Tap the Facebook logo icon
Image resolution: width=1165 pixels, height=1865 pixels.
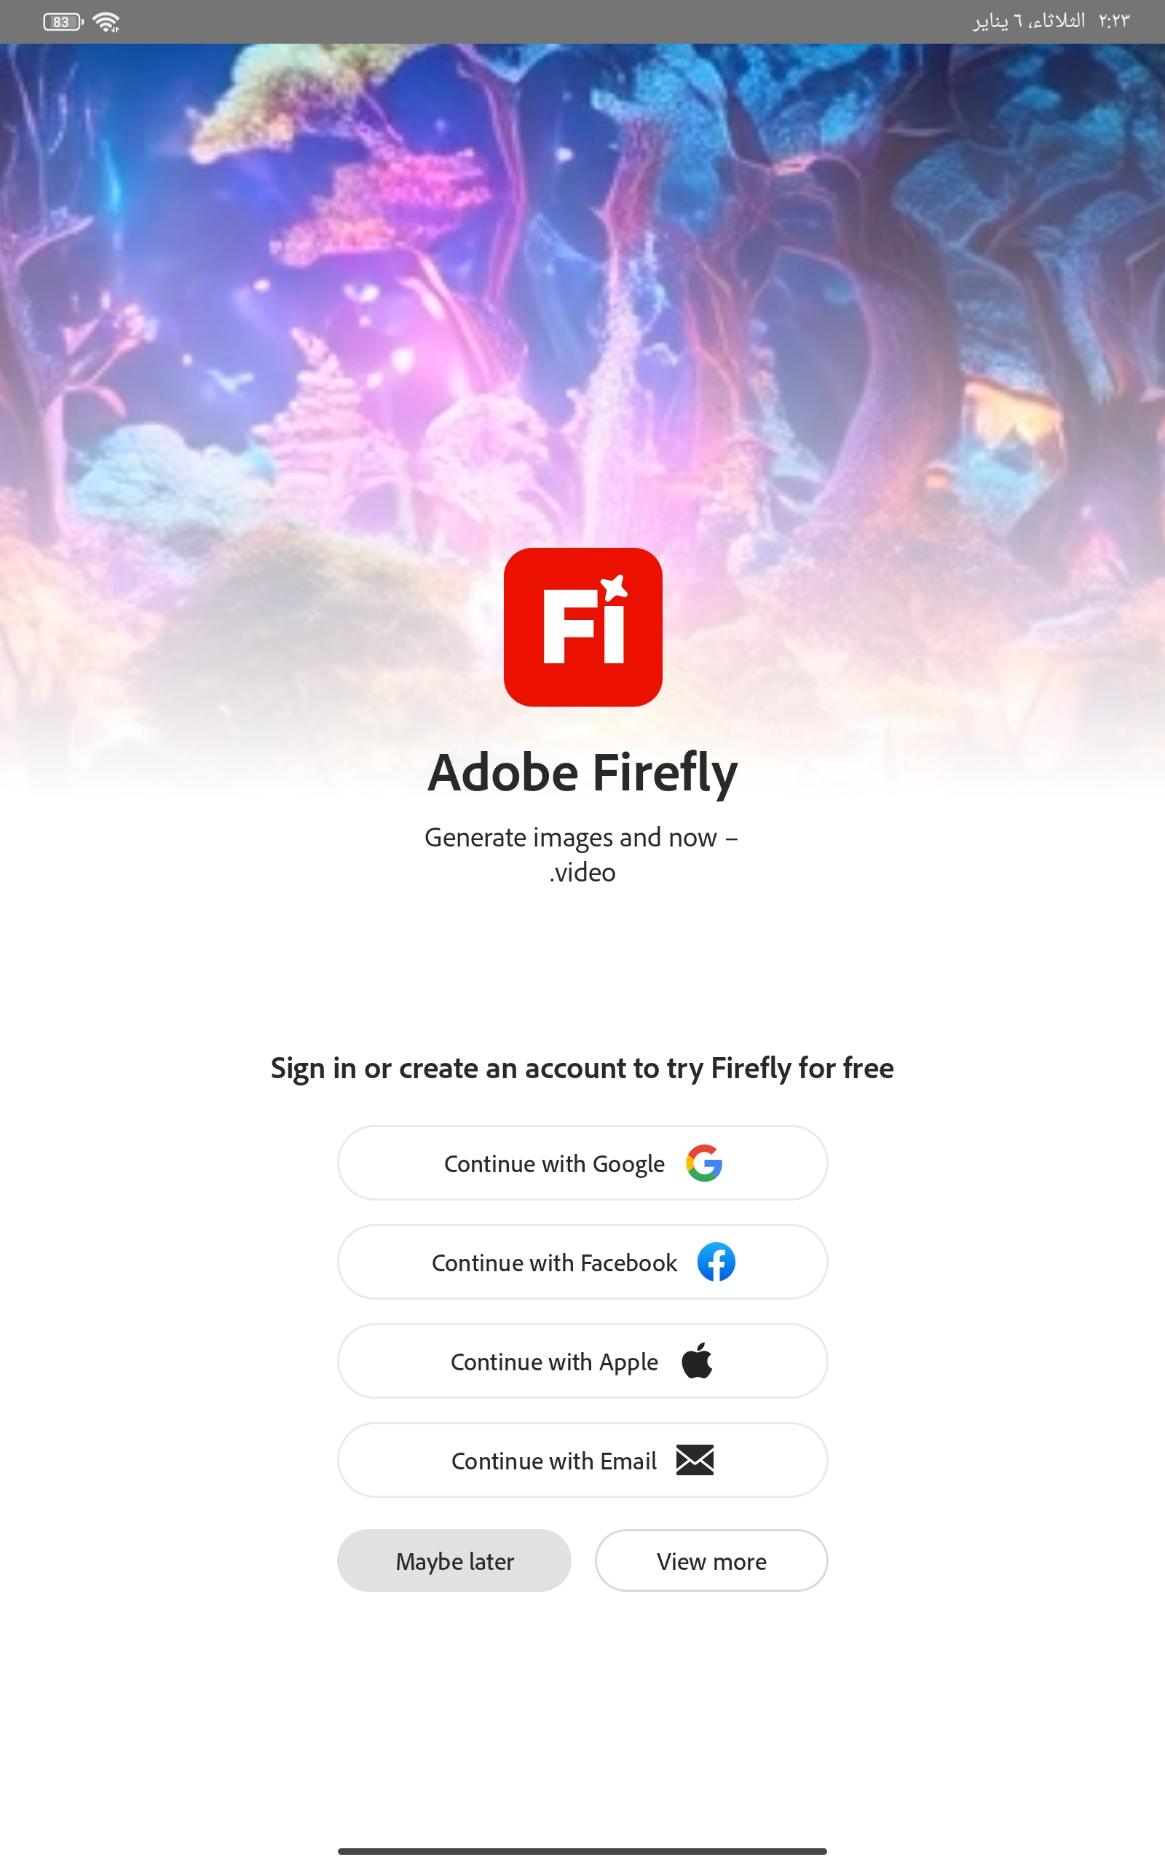pos(715,1262)
